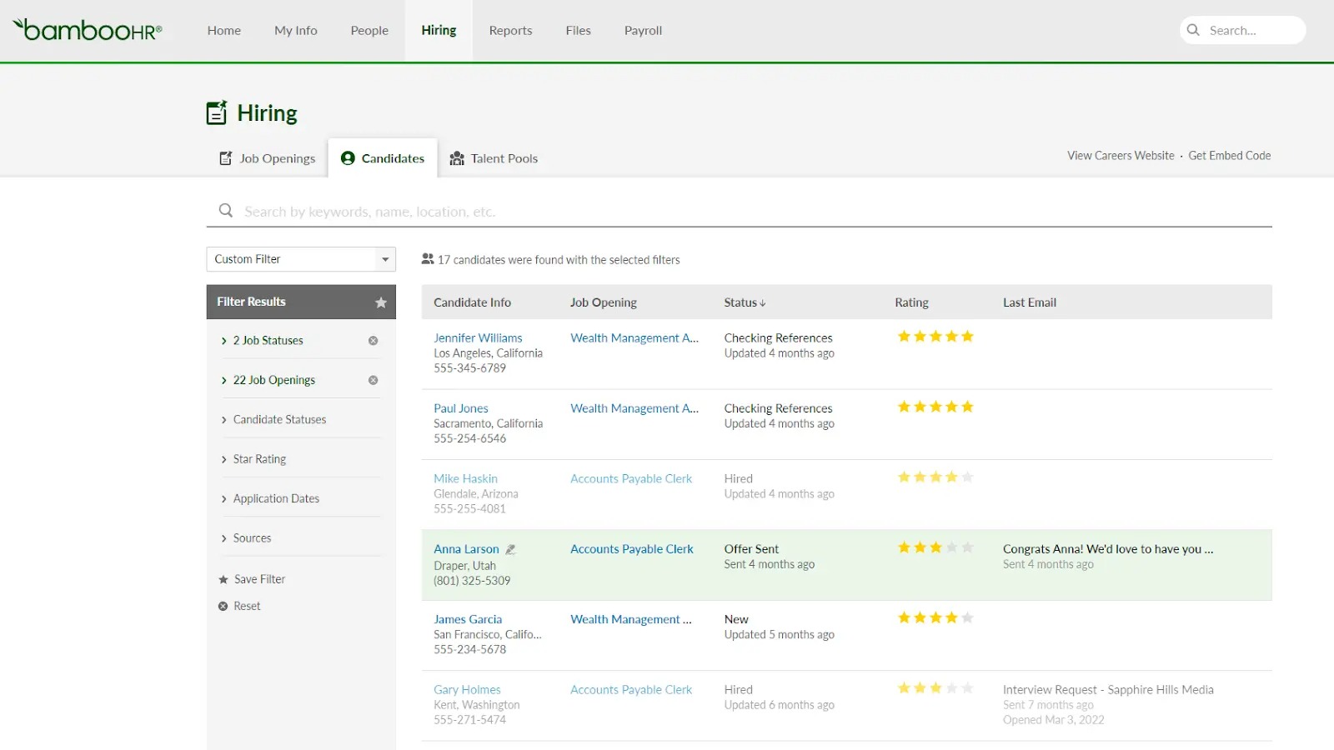Image resolution: width=1334 pixels, height=750 pixels.
Task: Click the View Careers Website link
Action: (x=1121, y=156)
